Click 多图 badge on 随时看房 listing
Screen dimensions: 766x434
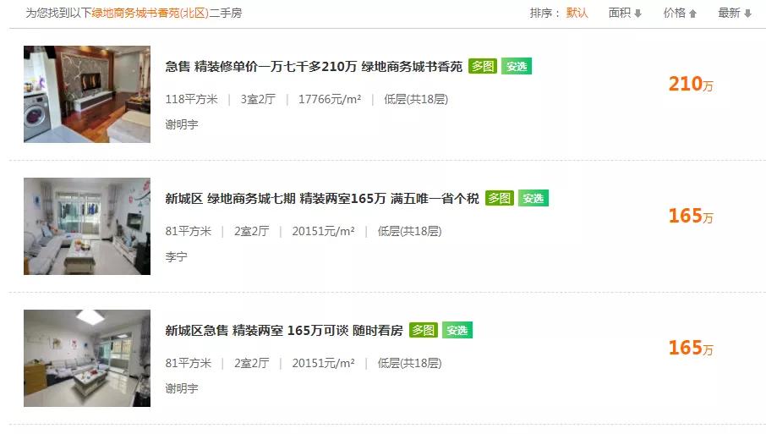pos(423,330)
